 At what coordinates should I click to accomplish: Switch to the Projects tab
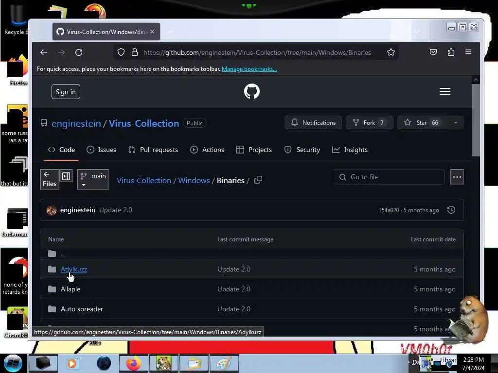pyautogui.click(x=254, y=150)
